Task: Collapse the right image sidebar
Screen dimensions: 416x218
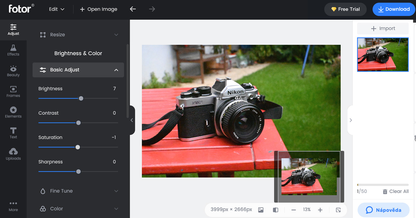Action: [x=350, y=120]
